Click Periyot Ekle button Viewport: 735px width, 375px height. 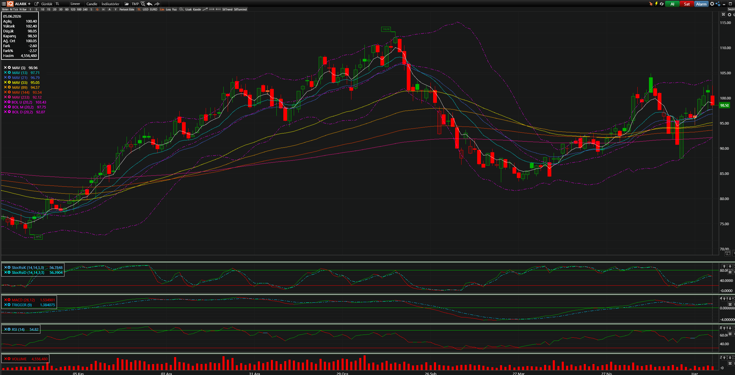click(x=127, y=9)
